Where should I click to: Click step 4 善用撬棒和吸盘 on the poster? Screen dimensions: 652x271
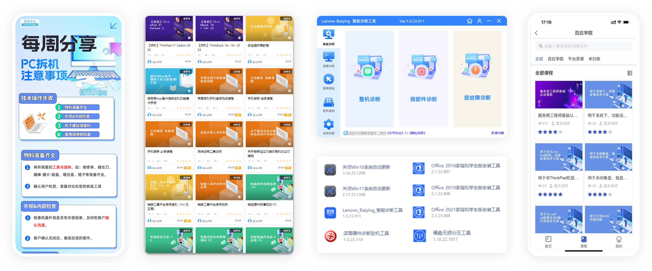coord(78,134)
